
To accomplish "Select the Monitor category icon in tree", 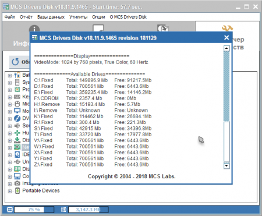I will 17,111.
